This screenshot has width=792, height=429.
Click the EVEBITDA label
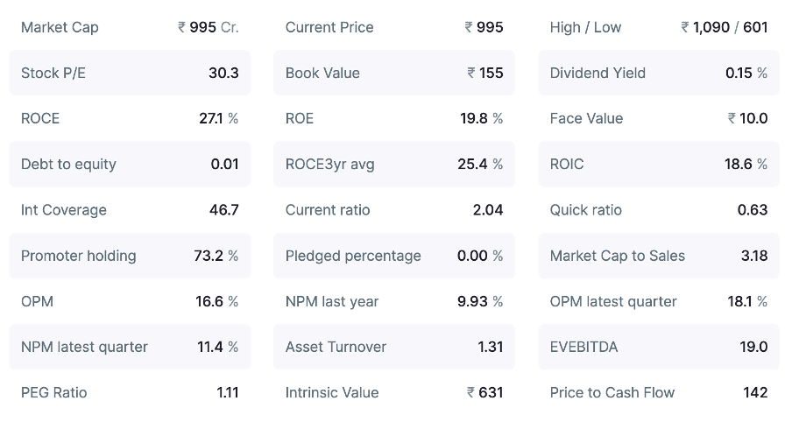pyautogui.click(x=583, y=347)
